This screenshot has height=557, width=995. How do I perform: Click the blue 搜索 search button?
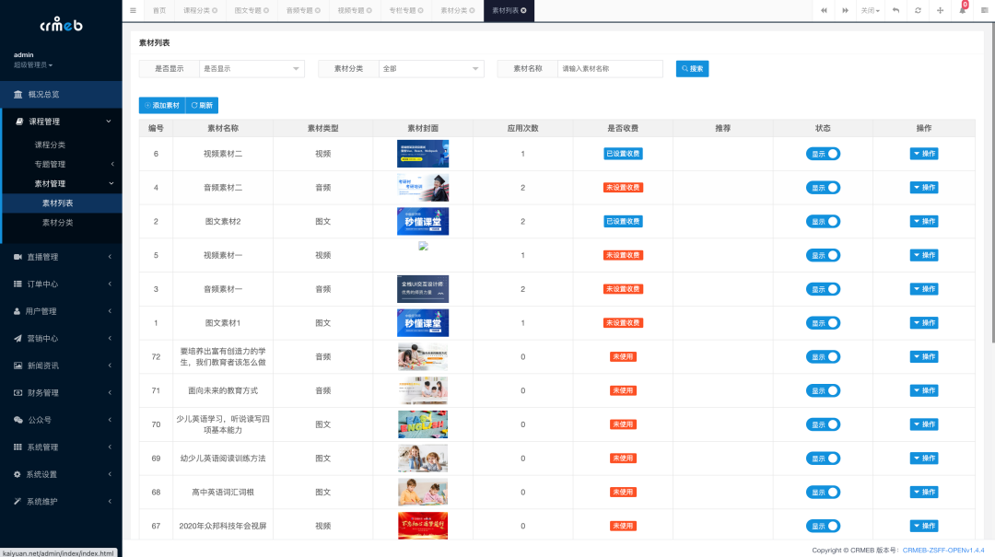click(x=691, y=68)
